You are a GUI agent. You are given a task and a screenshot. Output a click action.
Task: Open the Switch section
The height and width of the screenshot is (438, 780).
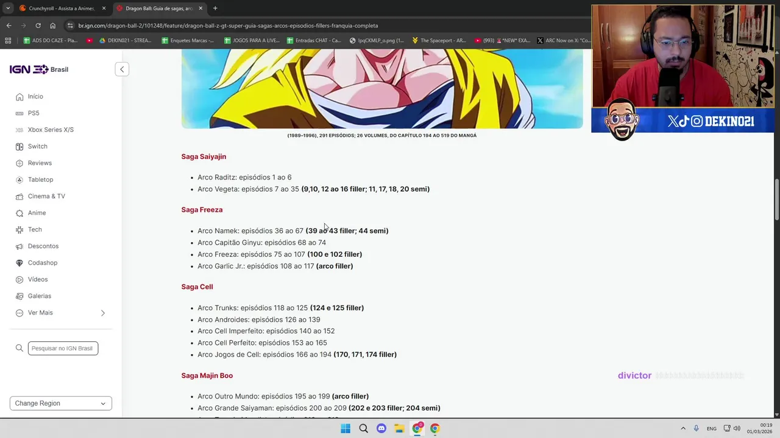pyautogui.click(x=37, y=147)
